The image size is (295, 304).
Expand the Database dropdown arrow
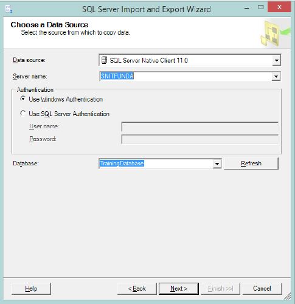point(217,164)
